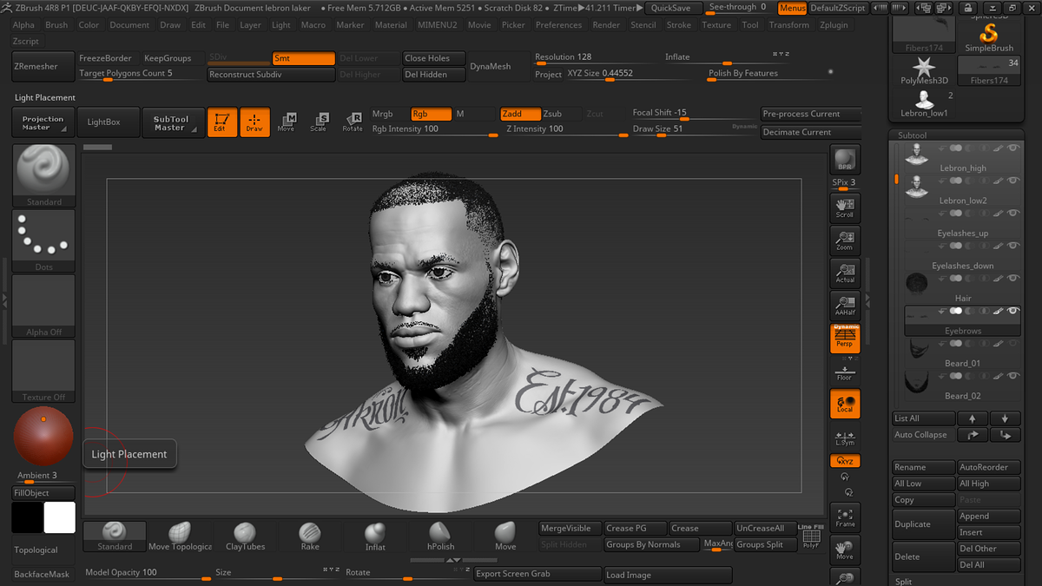
Task: Toggle Local transformation mode
Action: coord(845,404)
